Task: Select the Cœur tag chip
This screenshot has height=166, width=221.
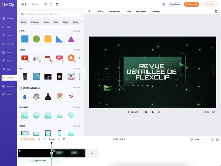Action: (46, 22)
